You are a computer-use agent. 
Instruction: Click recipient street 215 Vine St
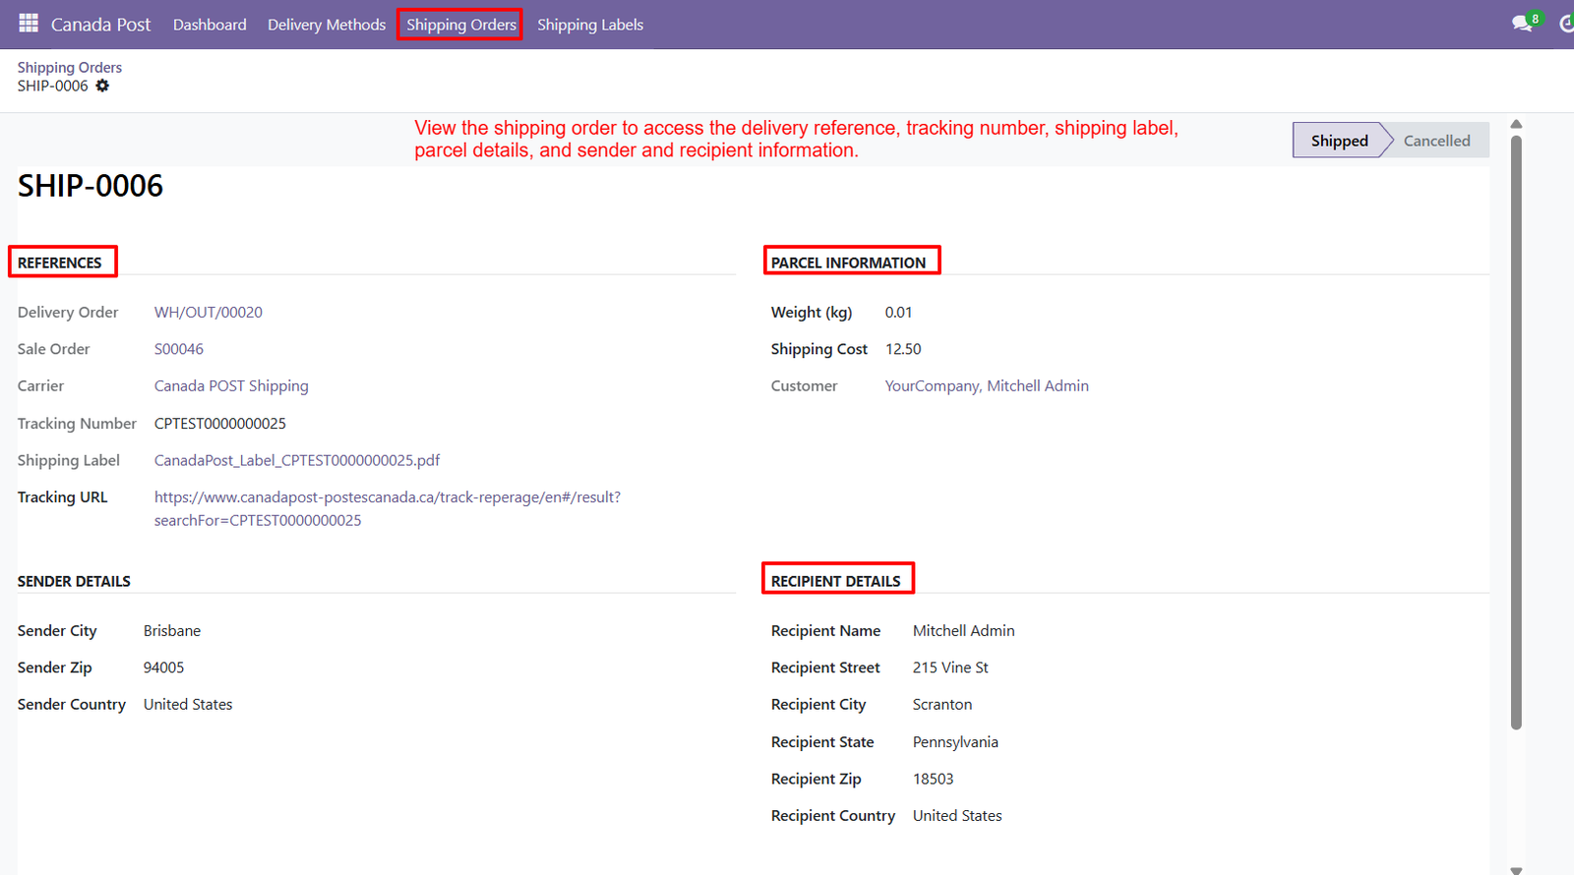[950, 668]
